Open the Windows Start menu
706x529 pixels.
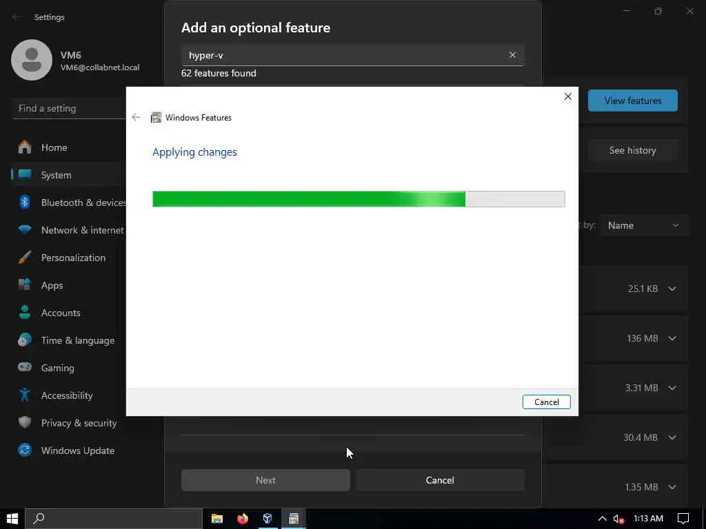tap(12, 519)
